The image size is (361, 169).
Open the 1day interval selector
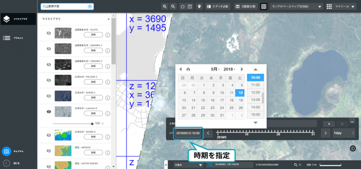pyautogui.click(x=344, y=133)
